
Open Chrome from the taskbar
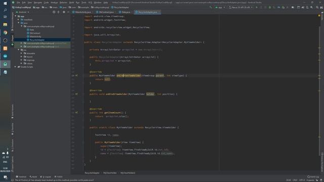[5, 32]
